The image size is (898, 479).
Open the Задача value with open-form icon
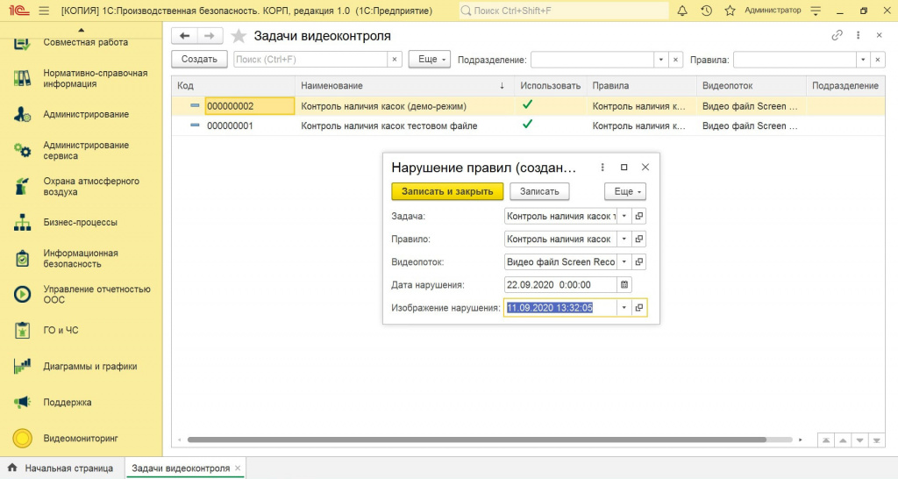pyautogui.click(x=639, y=216)
